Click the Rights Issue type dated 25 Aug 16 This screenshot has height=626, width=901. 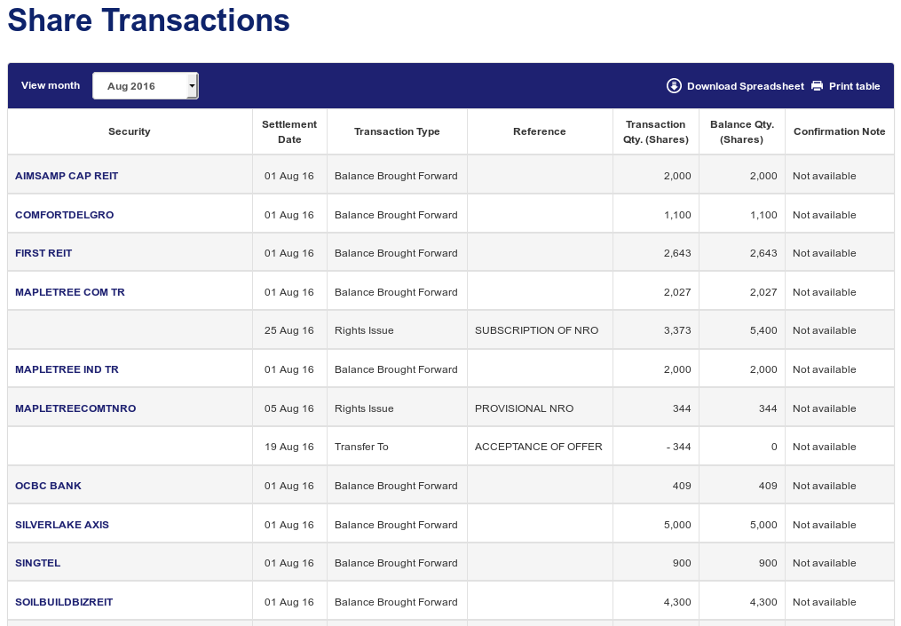pos(364,330)
